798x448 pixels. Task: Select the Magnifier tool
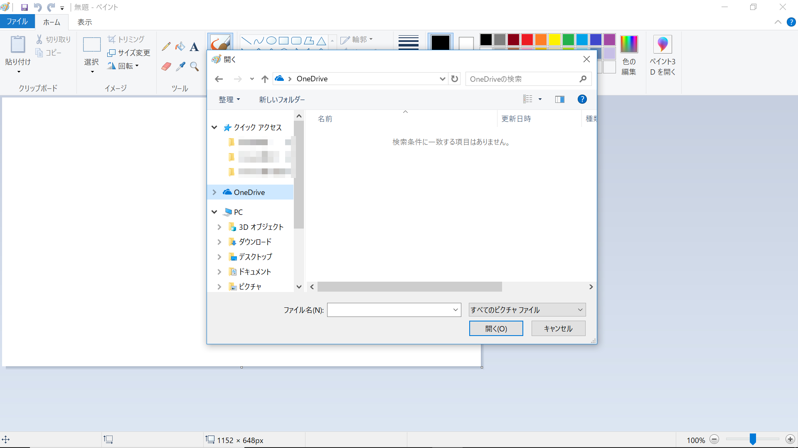[194, 66]
